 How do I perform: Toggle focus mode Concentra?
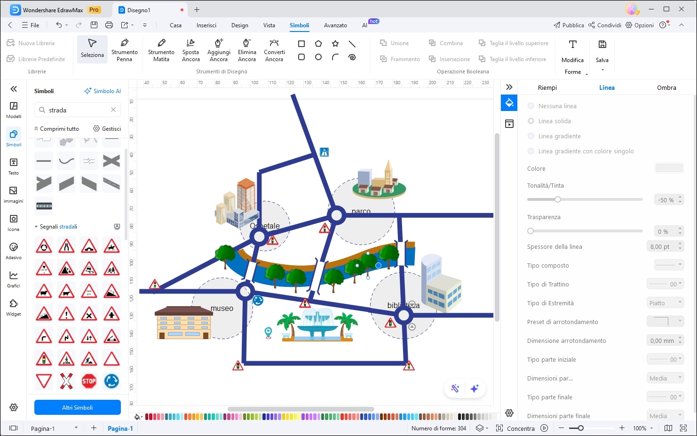click(x=515, y=428)
